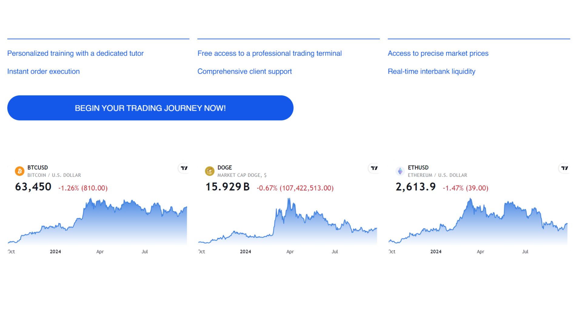The image size is (582, 327).
Task: Open the DOGE symbol link
Action: (225, 167)
